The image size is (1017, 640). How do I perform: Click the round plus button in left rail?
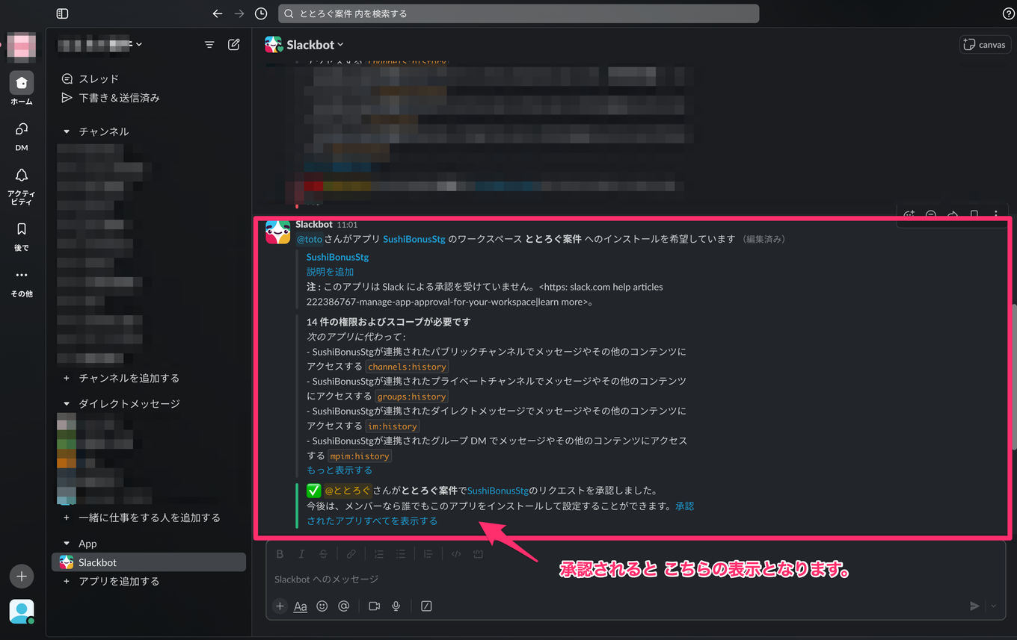[x=22, y=577]
